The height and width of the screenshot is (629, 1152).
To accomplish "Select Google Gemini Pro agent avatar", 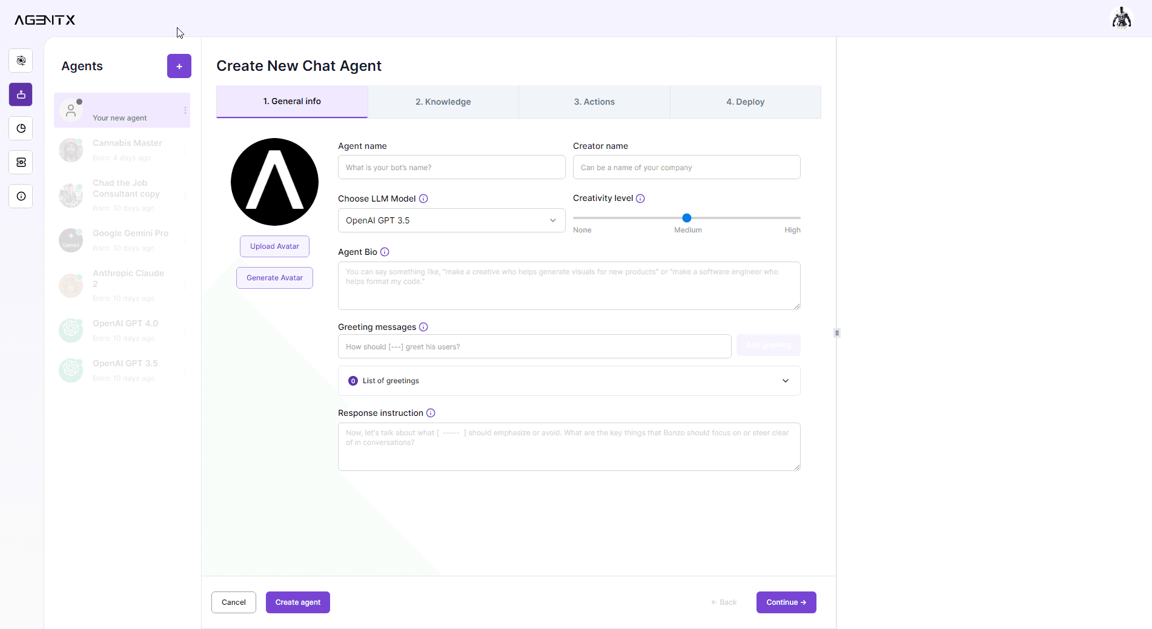I will click(x=71, y=240).
